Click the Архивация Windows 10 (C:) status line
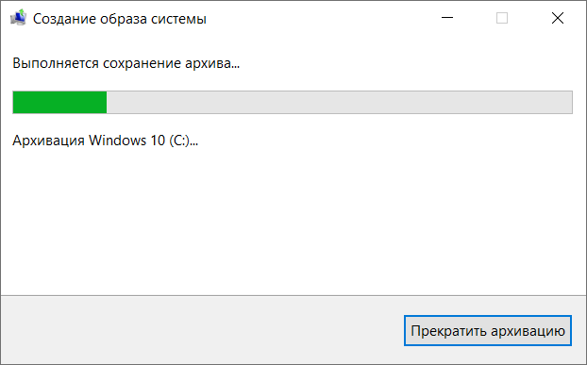The height and width of the screenshot is (365, 587). pos(105,141)
